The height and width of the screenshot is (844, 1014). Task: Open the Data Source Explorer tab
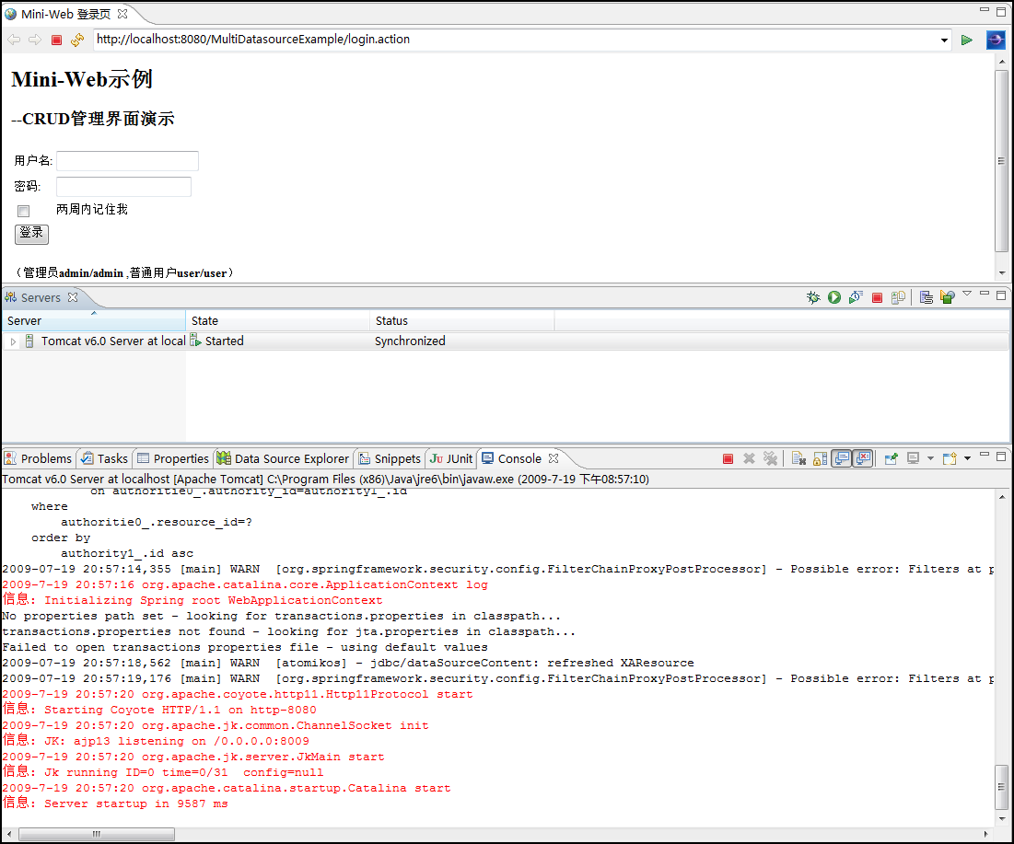tap(284, 459)
